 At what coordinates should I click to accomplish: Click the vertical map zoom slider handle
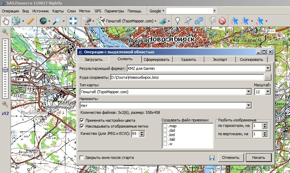pyautogui.click(x=5, y=70)
